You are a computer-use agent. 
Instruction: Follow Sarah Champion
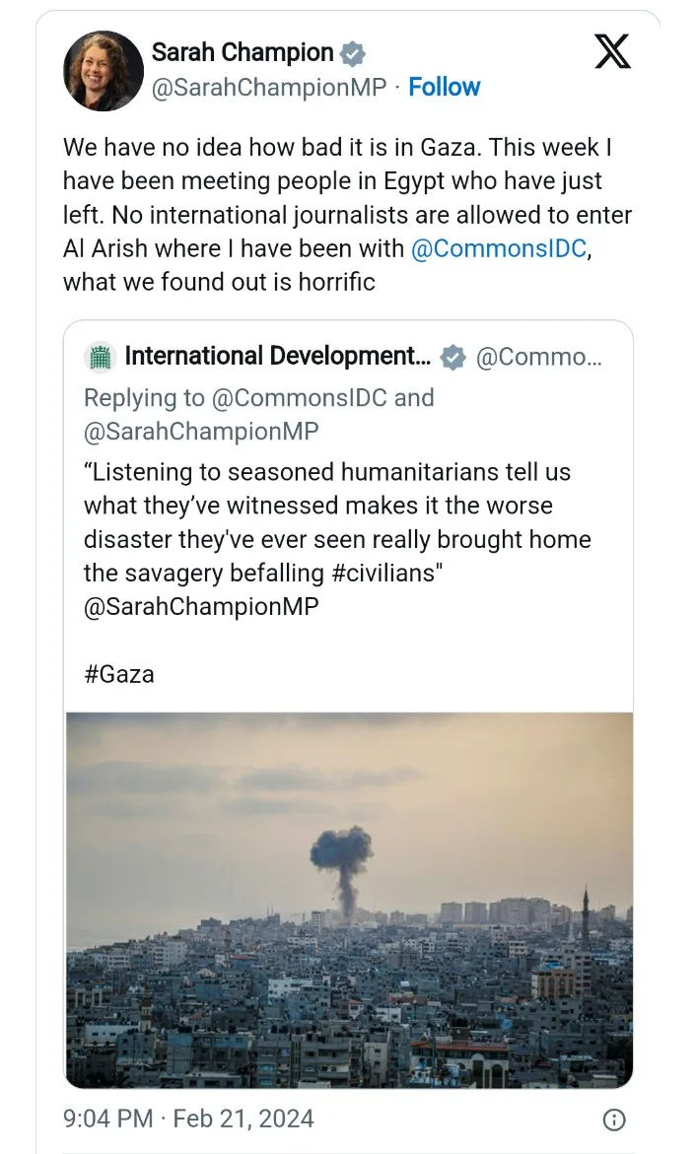[x=444, y=87]
